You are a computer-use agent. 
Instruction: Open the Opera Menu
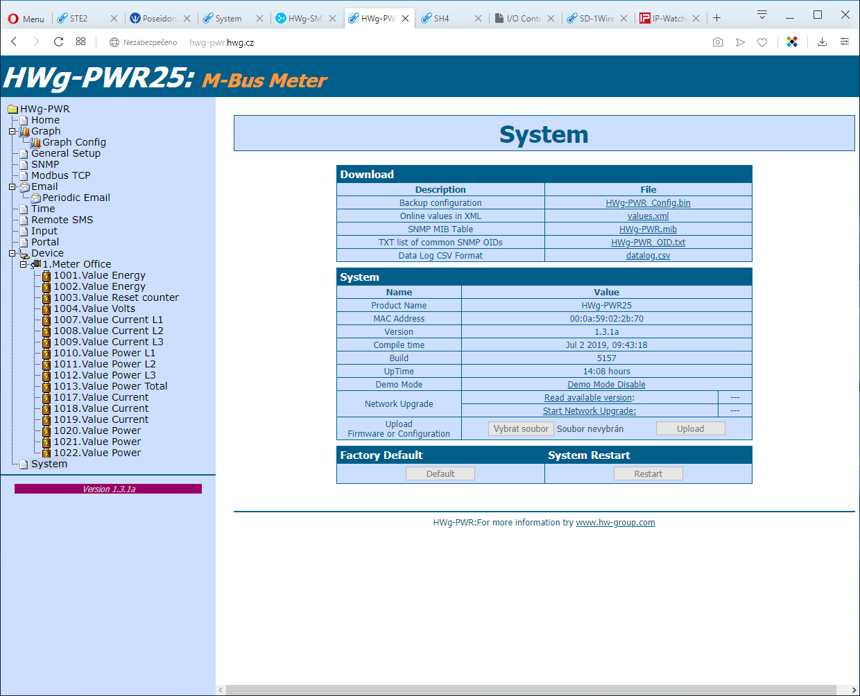coord(26,19)
